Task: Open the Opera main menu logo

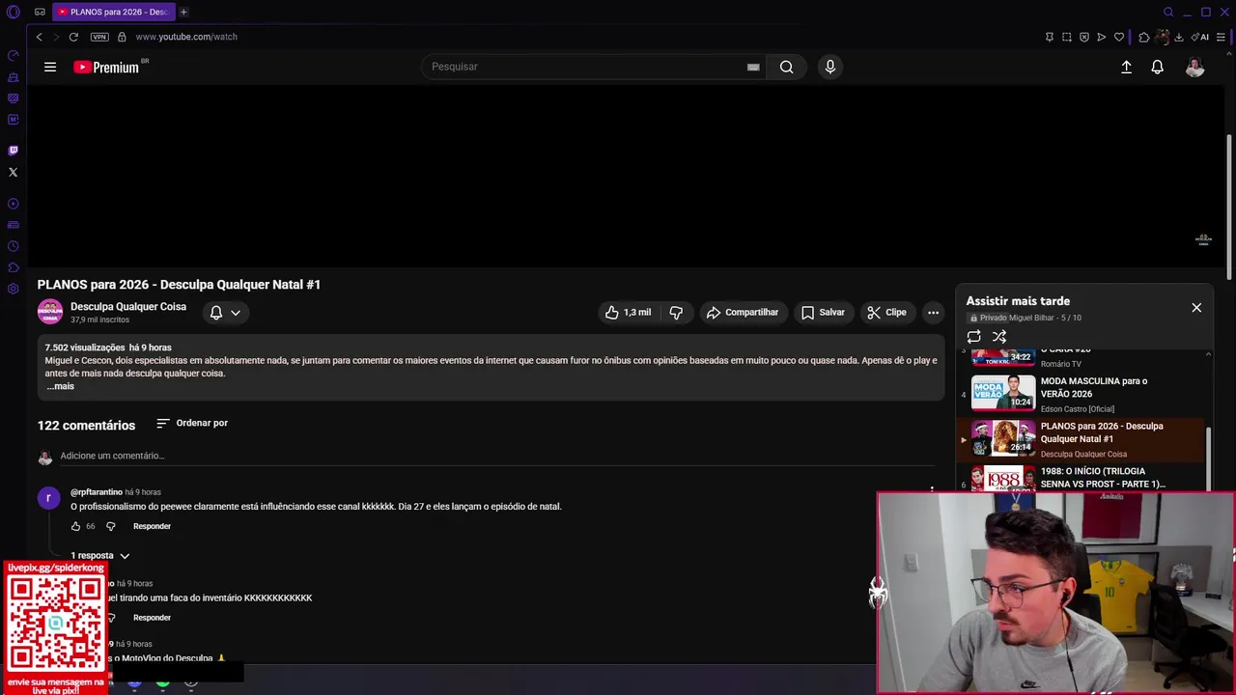Action: point(13,12)
